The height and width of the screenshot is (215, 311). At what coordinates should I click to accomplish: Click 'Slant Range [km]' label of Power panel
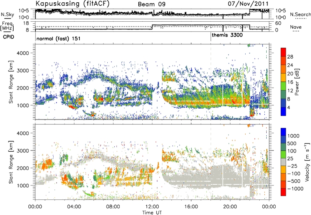tap(11, 82)
